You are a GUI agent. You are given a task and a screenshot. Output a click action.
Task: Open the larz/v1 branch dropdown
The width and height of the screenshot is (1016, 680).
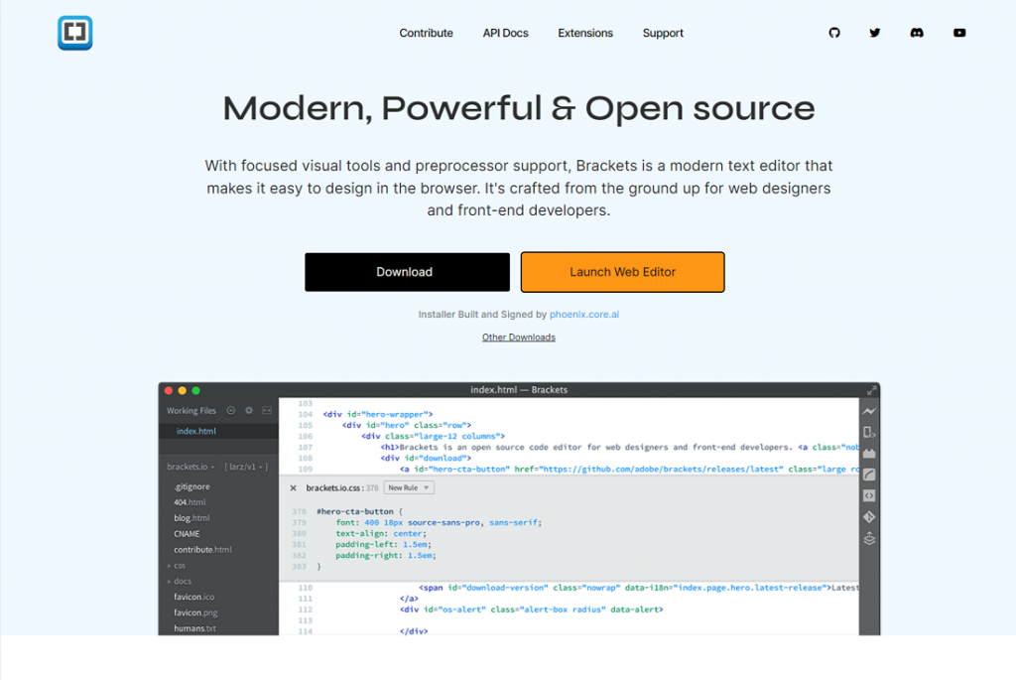[x=246, y=467]
